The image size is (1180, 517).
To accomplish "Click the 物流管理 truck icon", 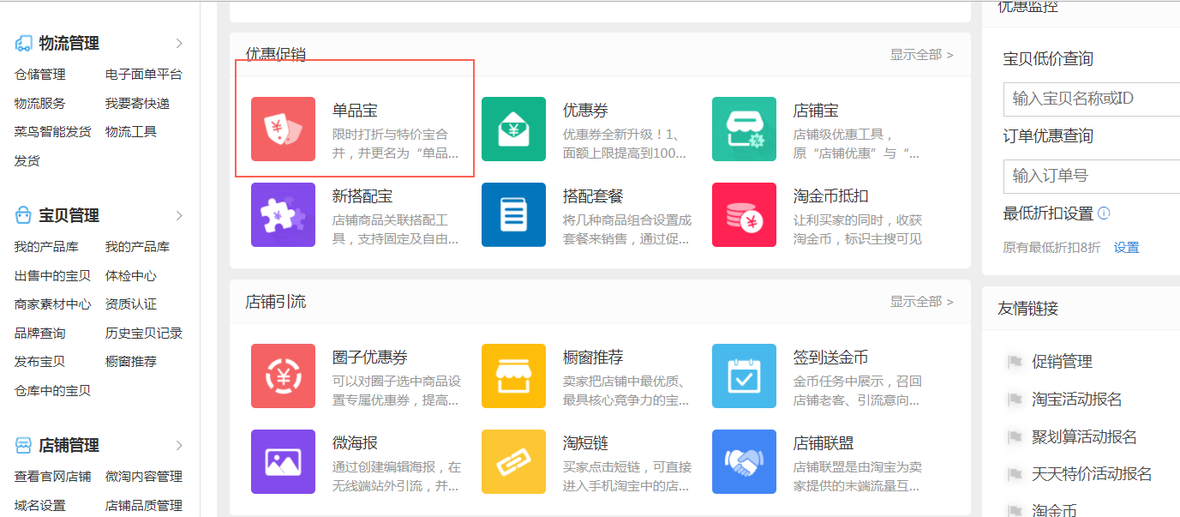I will (x=24, y=44).
